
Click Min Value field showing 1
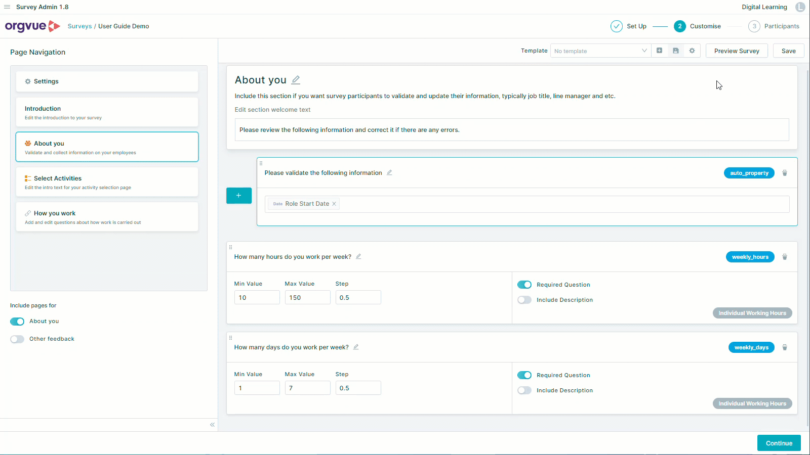(257, 388)
